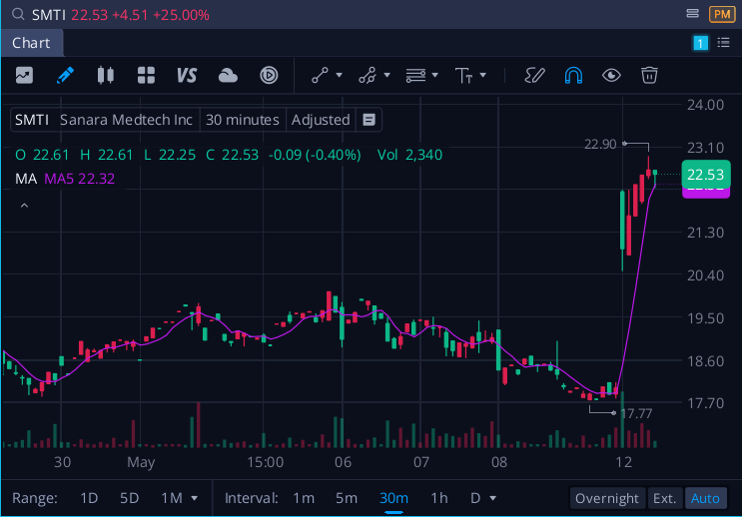The width and height of the screenshot is (742, 517).
Task: Click the VS compare symbol icon
Action: tap(187, 75)
